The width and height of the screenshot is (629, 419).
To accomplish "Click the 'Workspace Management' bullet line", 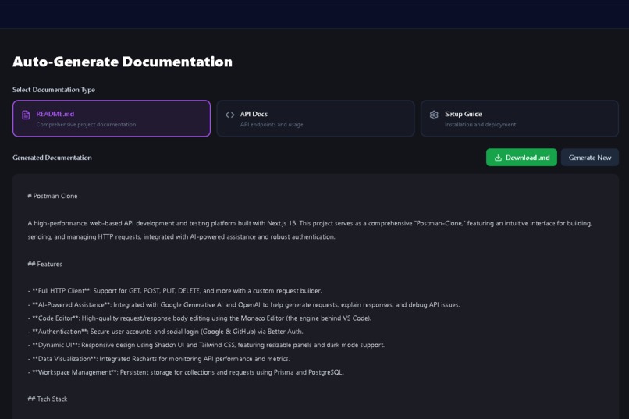I will pos(186,372).
